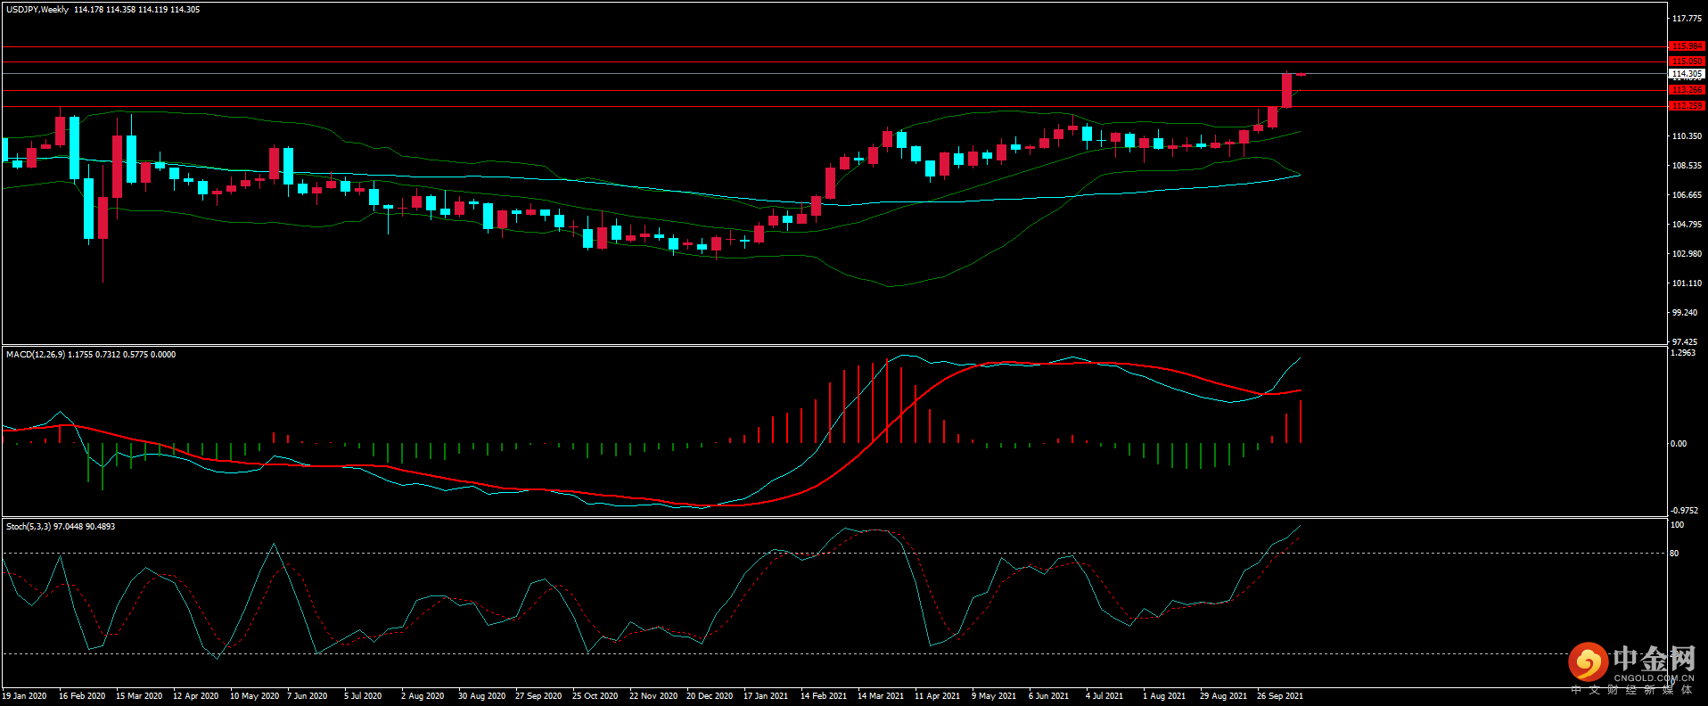
Task: Click the red 112.259 price tag
Action: pyautogui.click(x=1686, y=106)
